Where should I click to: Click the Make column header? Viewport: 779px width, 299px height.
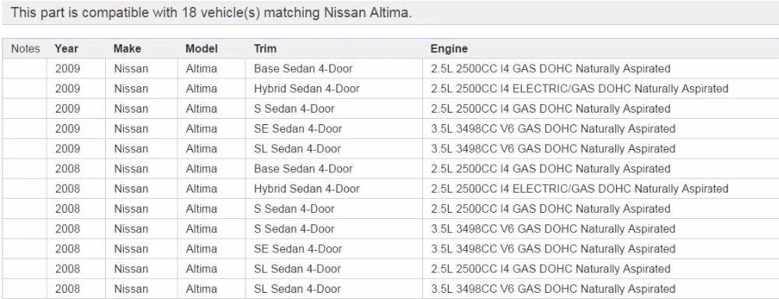(127, 48)
